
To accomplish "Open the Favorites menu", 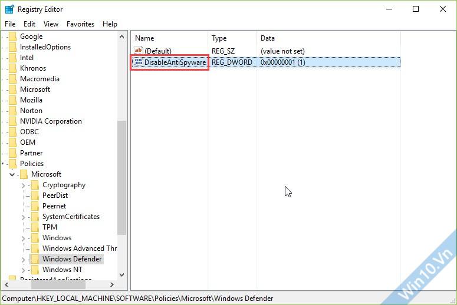I will point(80,24).
